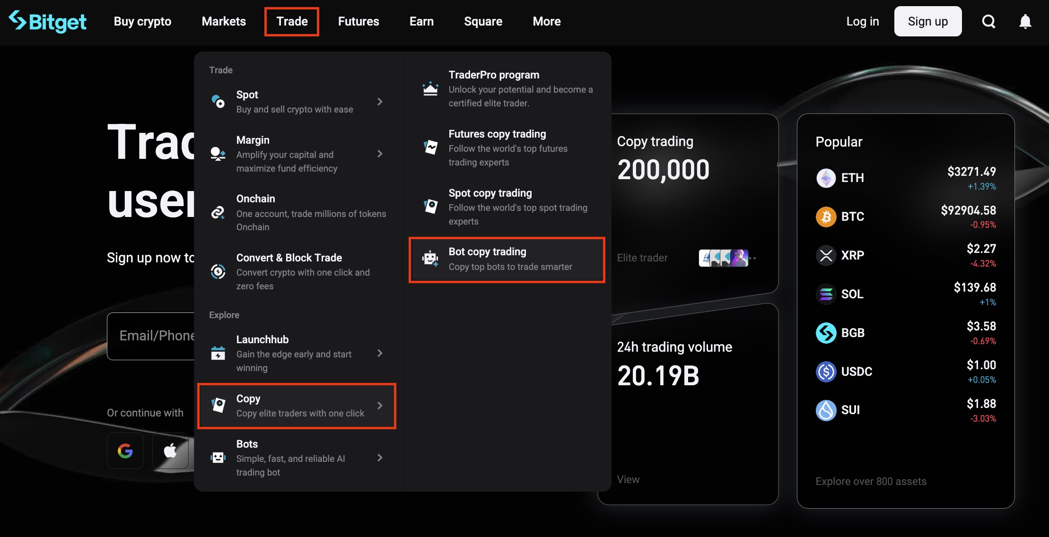This screenshot has height=537, width=1049.
Task: Click the Bot copy trading robot icon
Action: [430, 259]
